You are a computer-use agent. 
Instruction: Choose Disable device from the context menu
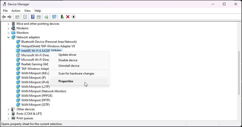point(79,60)
